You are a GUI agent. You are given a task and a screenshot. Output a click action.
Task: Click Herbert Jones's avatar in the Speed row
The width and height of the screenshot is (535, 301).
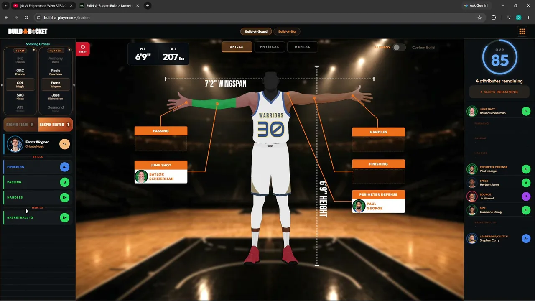pyautogui.click(x=472, y=183)
